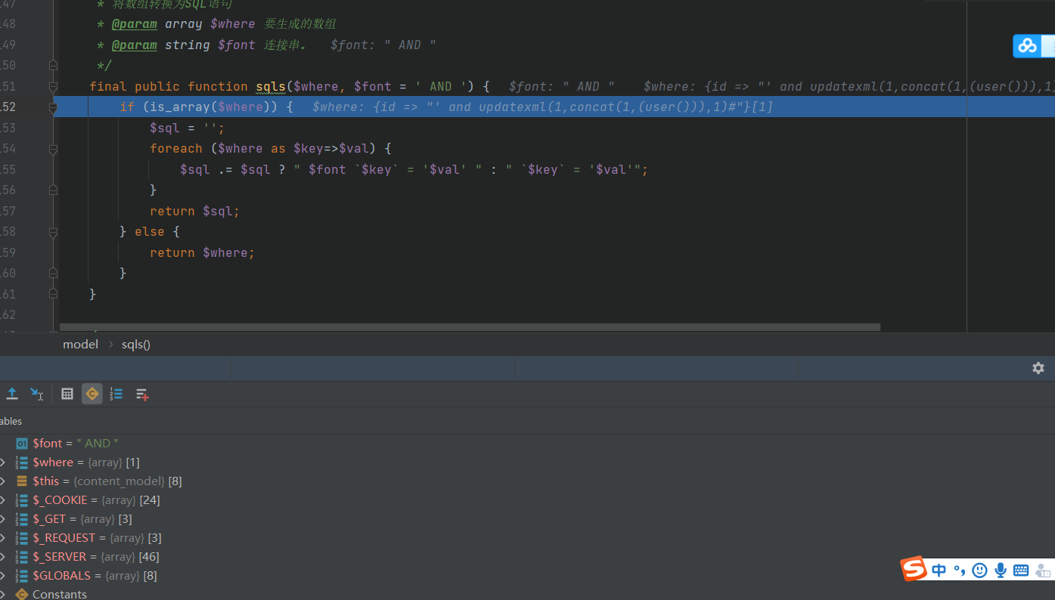1055x600 pixels.
Task: Click the sqls function name in declaration
Action: 271,87
